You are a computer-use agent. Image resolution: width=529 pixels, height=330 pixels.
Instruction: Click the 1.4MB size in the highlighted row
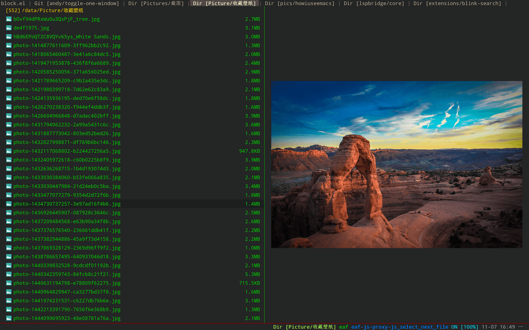253,204
